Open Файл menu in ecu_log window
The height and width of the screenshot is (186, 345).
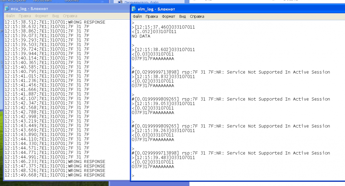click(10, 16)
